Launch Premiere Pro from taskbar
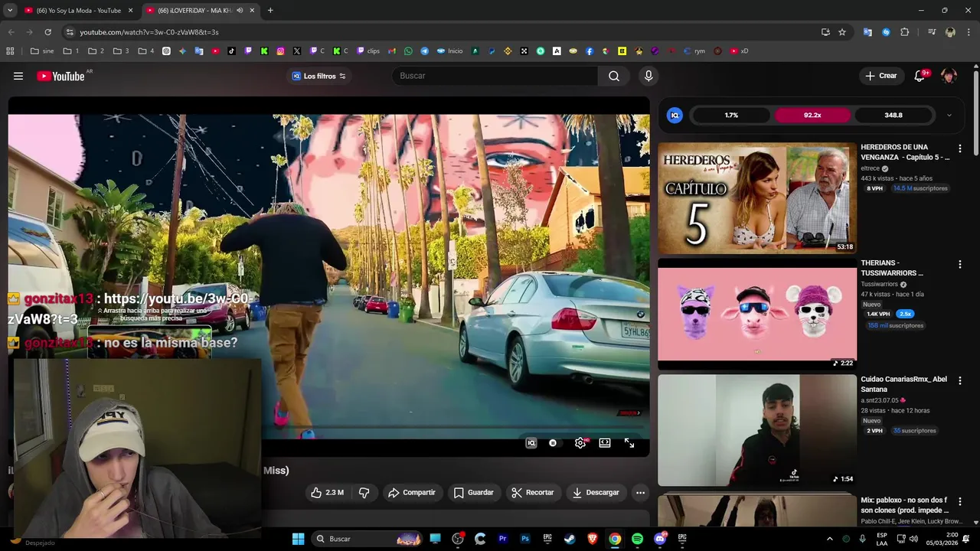The height and width of the screenshot is (551, 980). (502, 539)
